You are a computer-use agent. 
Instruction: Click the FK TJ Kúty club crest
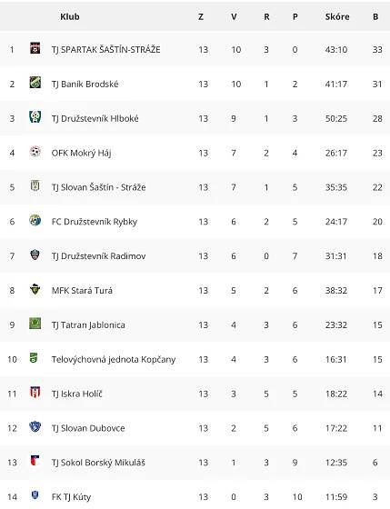pyautogui.click(x=35, y=495)
